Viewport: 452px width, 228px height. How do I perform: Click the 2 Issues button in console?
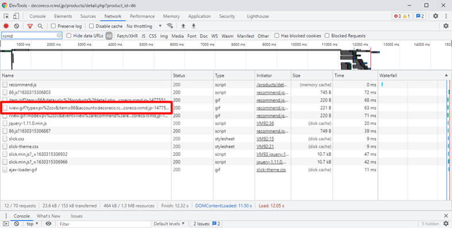pyautogui.click(x=206, y=223)
